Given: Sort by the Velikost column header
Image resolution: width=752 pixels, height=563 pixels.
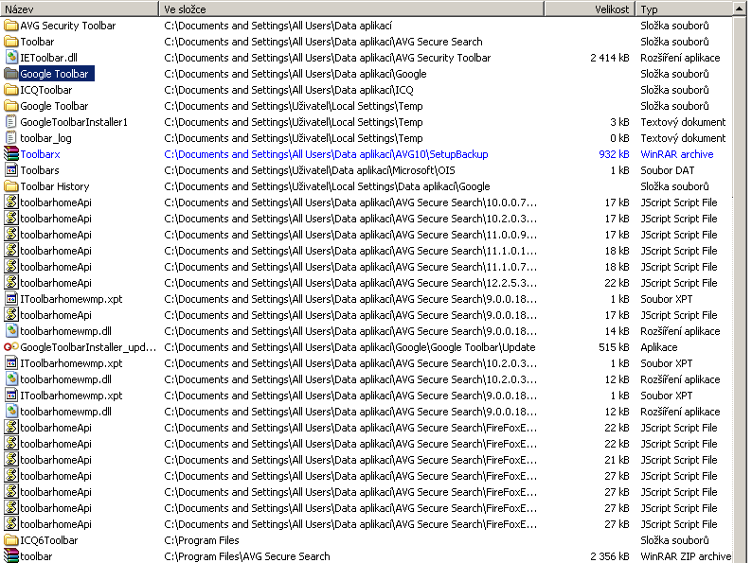Looking at the screenshot, I should click(590, 9).
